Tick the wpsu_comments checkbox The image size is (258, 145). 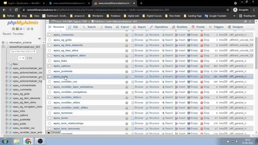tap(50, 35)
